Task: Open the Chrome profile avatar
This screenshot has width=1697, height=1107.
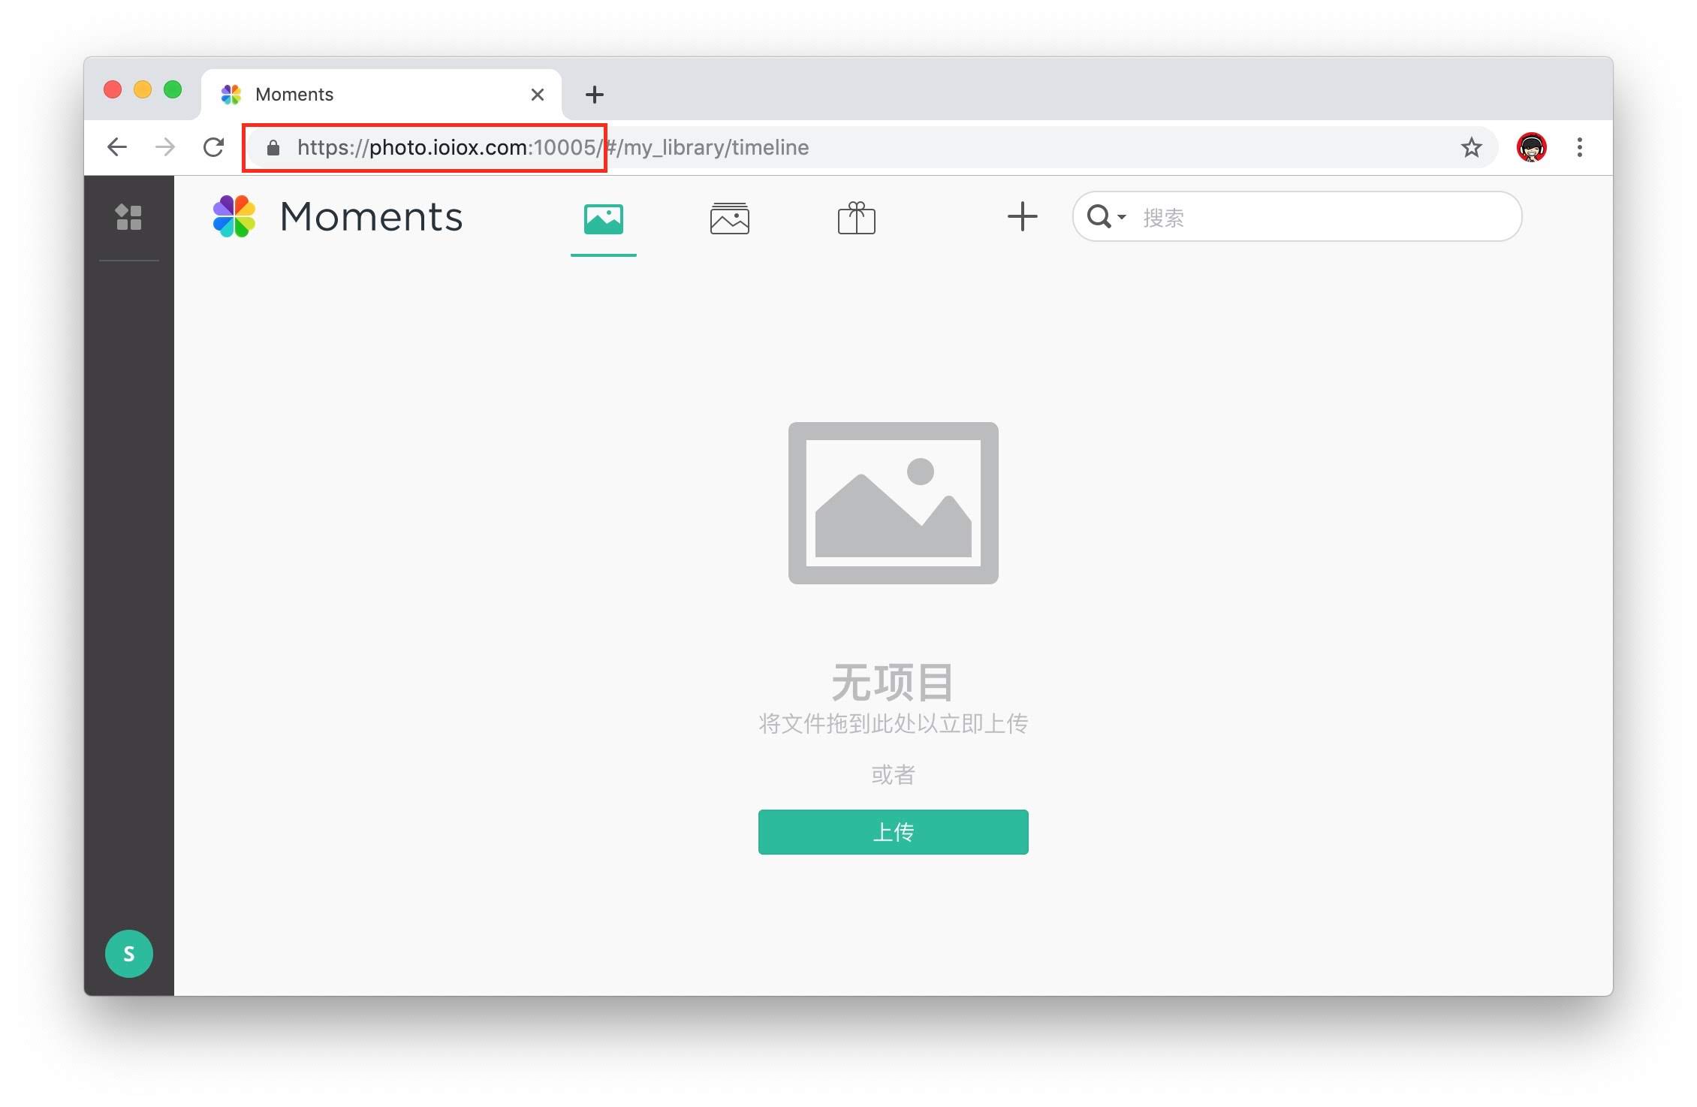Action: click(x=1531, y=147)
